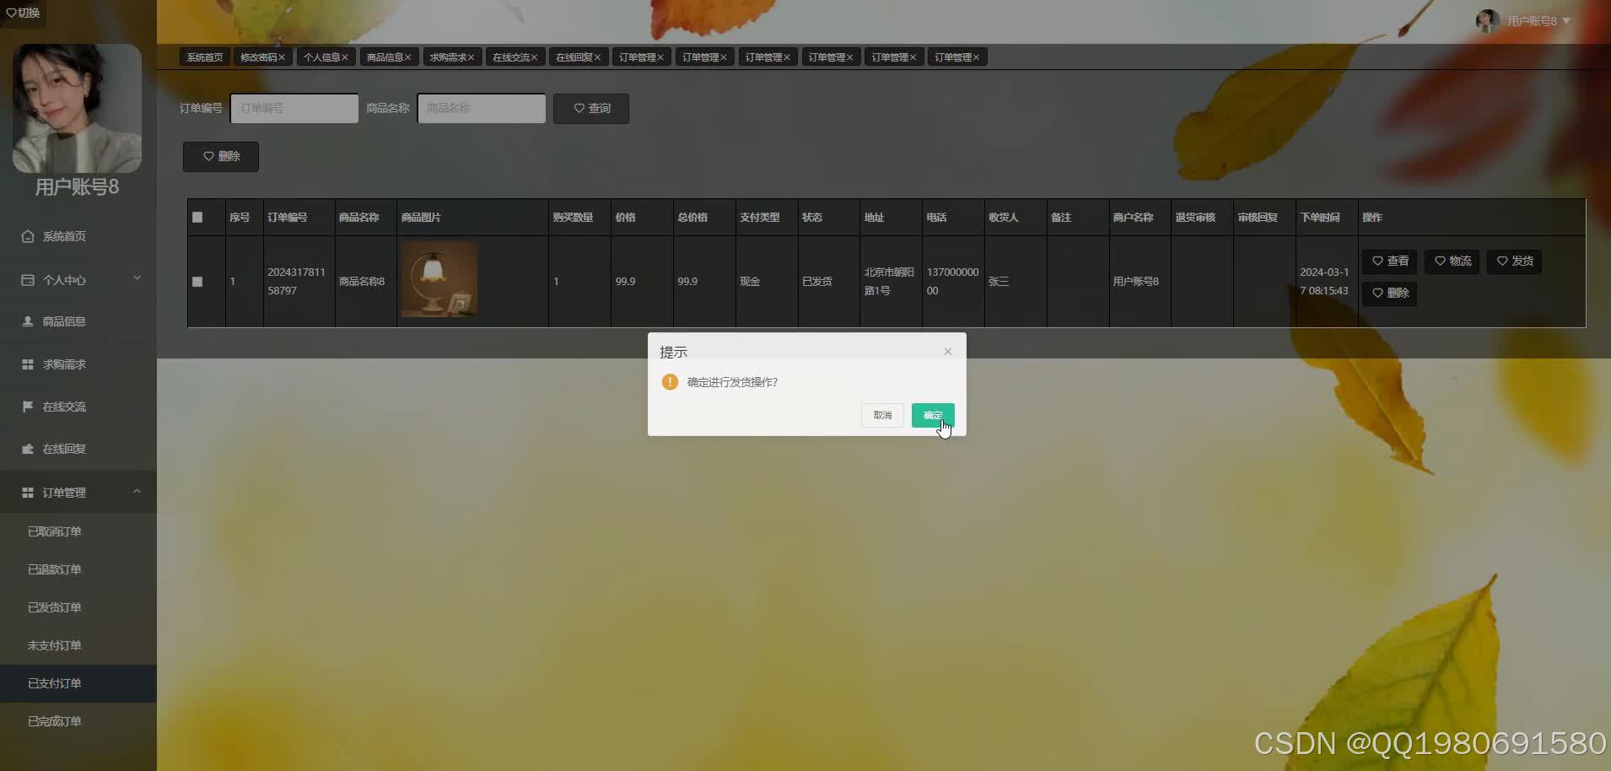
Task: Collapse the 订单管理 sidebar menu chevron
Action: (137, 491)
